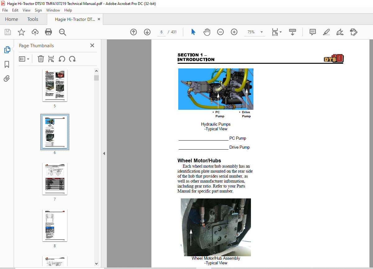Switch to the Home tab
This screenshot has width=373, height=269.
pos(11,19)
